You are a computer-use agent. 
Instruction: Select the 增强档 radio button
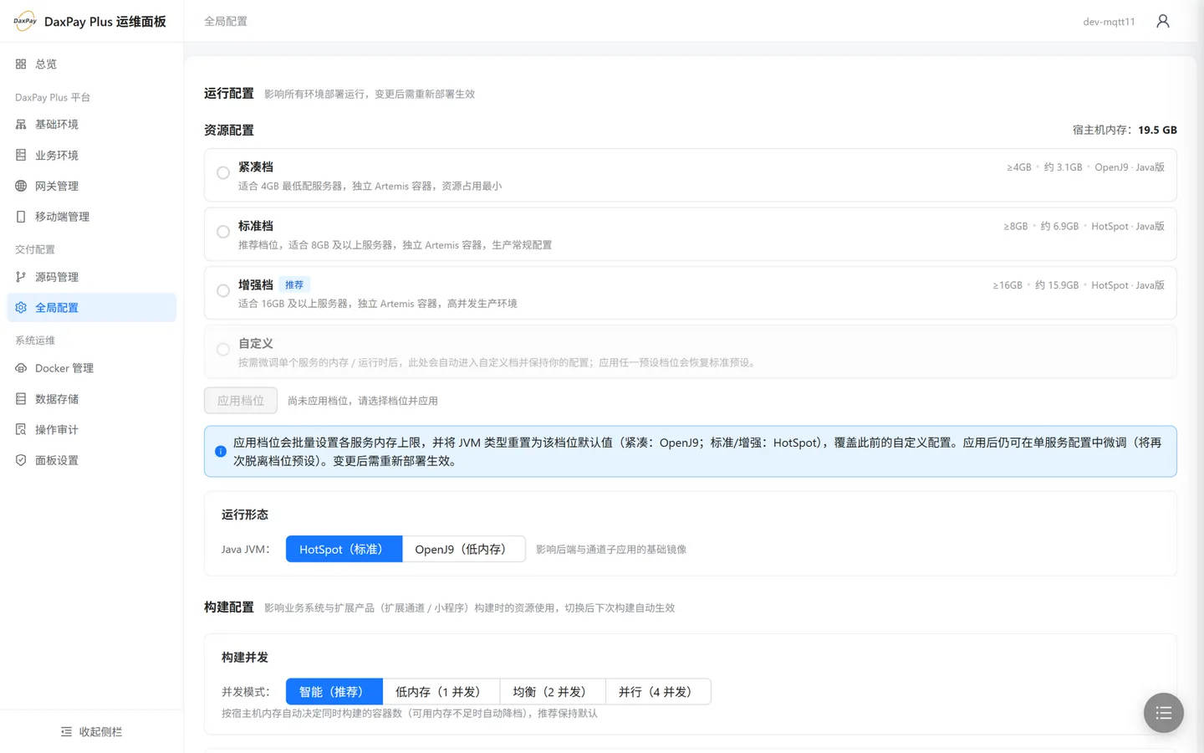(x=223, y=290)
